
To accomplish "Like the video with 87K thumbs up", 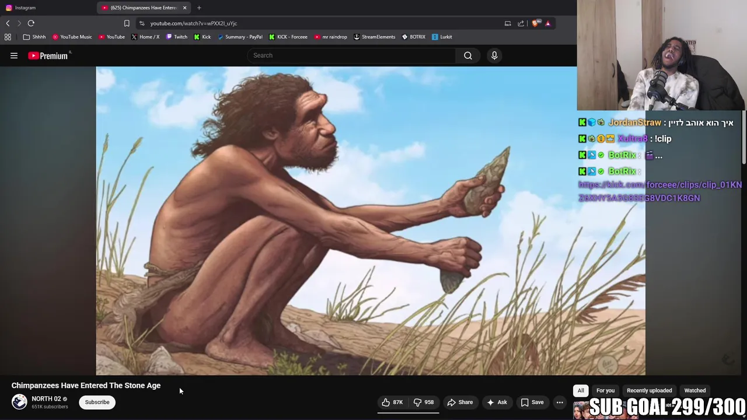I will 393,402.
